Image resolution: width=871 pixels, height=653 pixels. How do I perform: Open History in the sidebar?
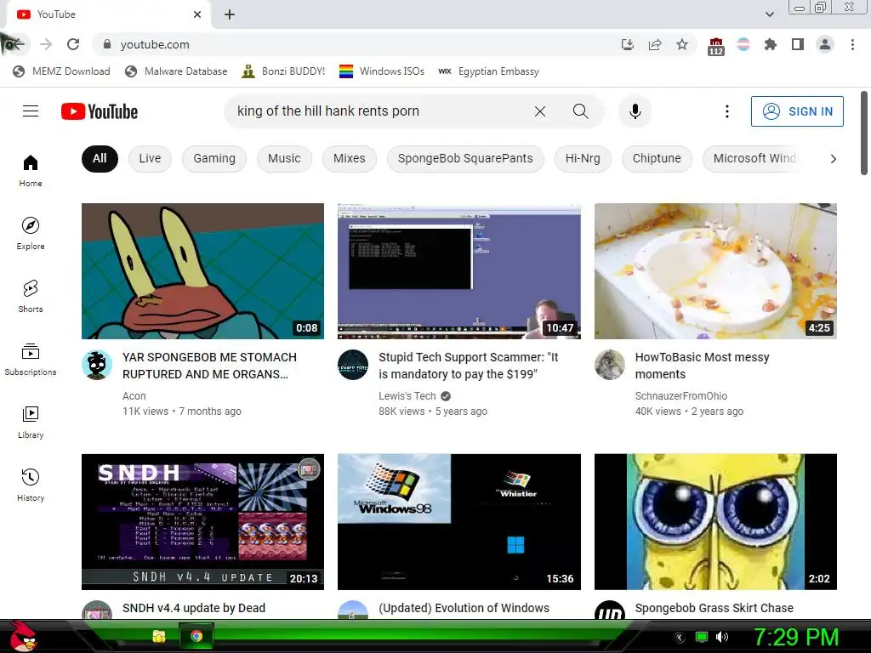(x=31, y=485)
